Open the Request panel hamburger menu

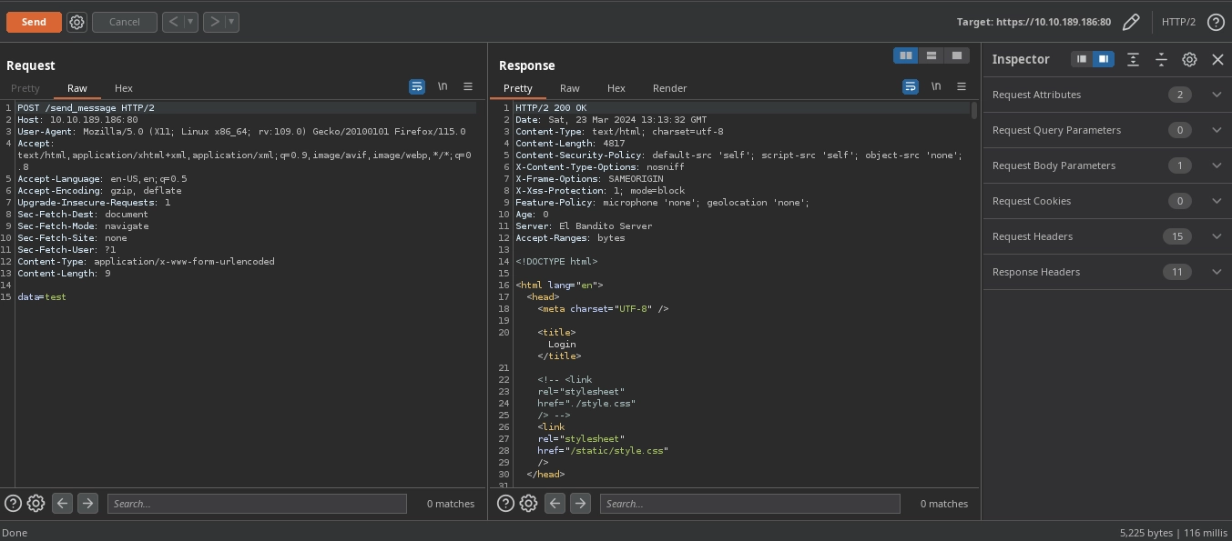coord(468,86)
